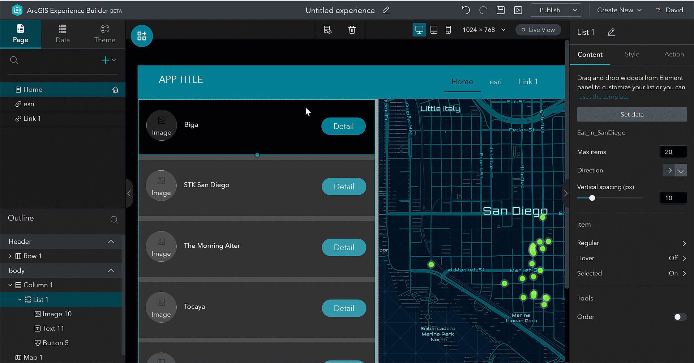
Task: Click the home icon on Home page
Action: 115,90
